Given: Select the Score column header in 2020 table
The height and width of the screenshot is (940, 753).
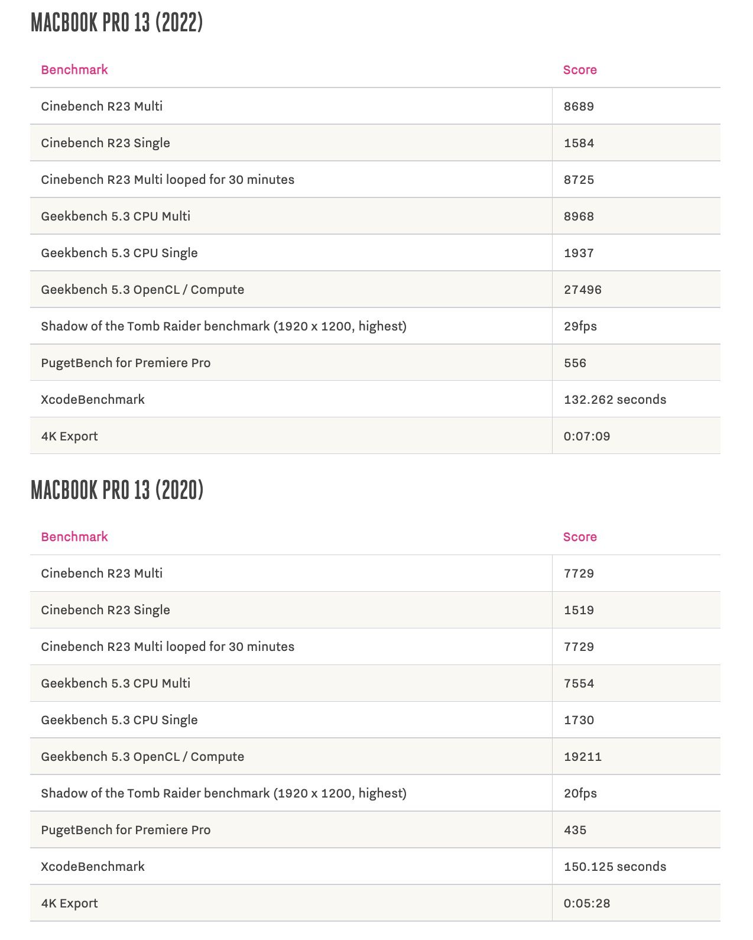Looking at the screenshot, I should click(580, 537).
